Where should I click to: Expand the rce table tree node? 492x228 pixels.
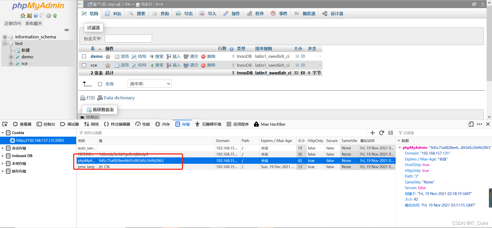[11, 63]
